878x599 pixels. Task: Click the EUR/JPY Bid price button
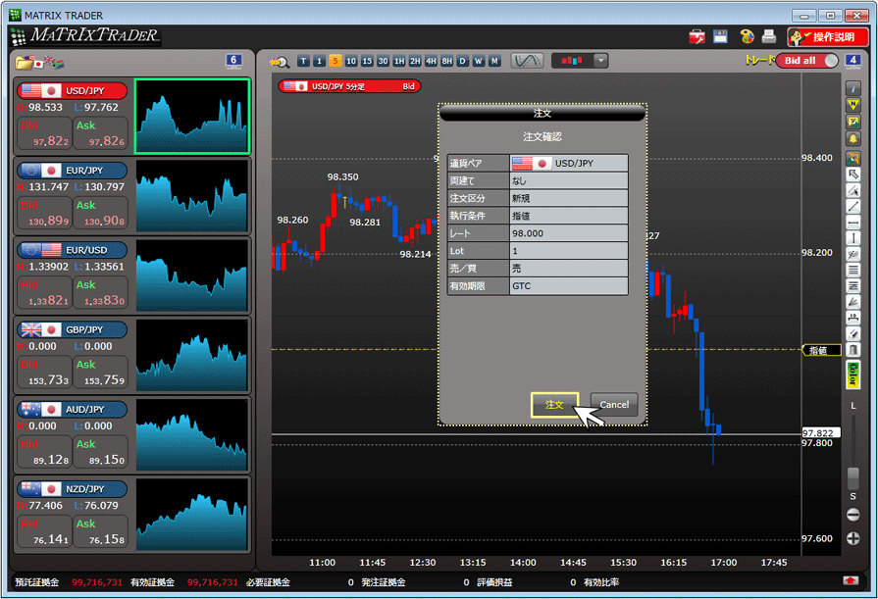44,213
